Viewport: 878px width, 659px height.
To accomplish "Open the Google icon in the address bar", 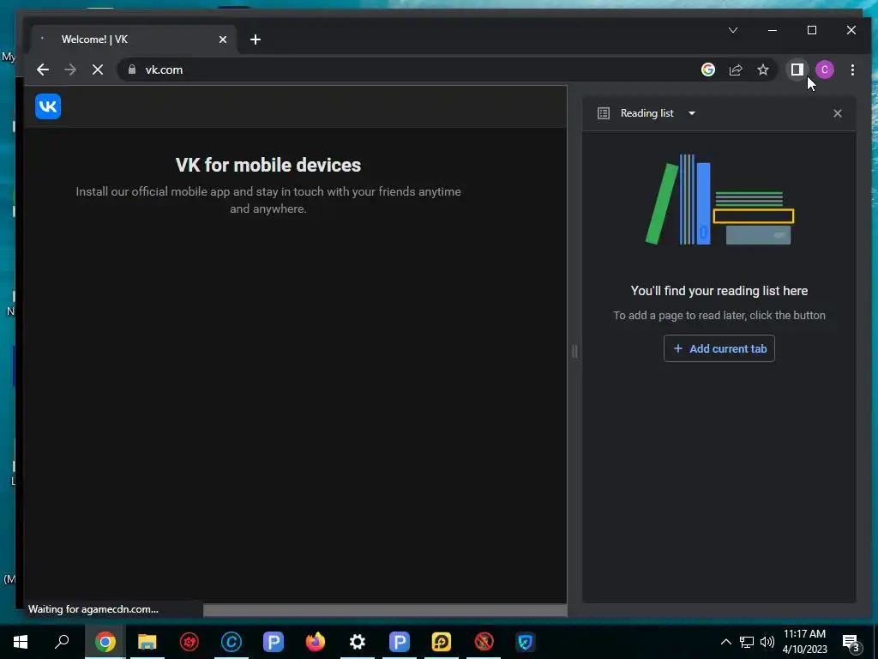I will click(707, 70).
